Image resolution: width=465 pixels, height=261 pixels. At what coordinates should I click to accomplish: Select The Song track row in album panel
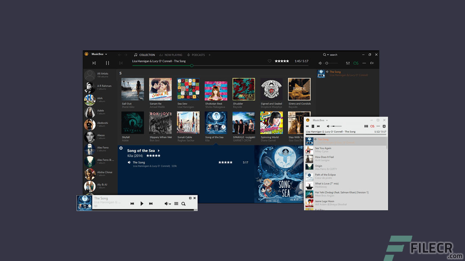(188, 164)
